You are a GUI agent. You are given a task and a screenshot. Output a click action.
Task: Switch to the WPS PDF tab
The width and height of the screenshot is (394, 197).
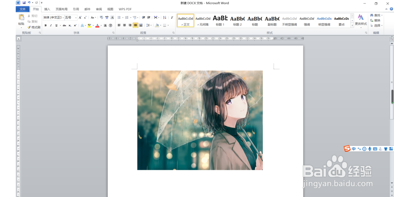click(x=125, y=9)
